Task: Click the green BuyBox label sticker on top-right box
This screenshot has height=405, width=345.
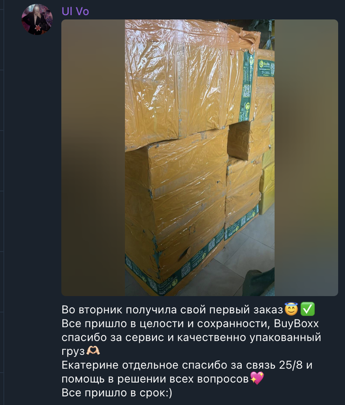Action: pyautogui.click(x=265, y=68)
